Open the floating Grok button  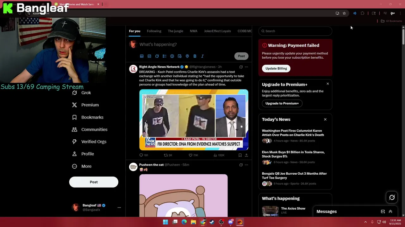(392, 197)
